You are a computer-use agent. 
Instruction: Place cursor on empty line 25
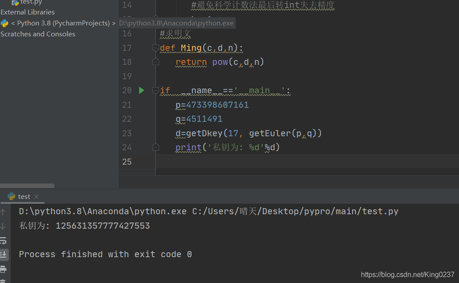click(307, 161)
